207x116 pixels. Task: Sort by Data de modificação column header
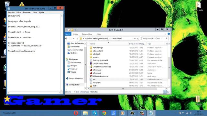tap(137, 44)
